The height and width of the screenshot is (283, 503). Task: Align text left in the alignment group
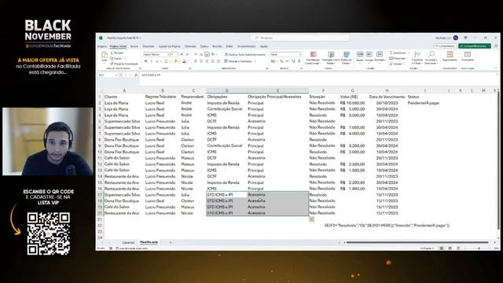click(196, 61)
